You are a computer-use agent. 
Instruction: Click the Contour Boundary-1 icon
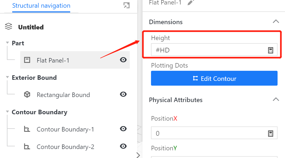click(27, 129)
